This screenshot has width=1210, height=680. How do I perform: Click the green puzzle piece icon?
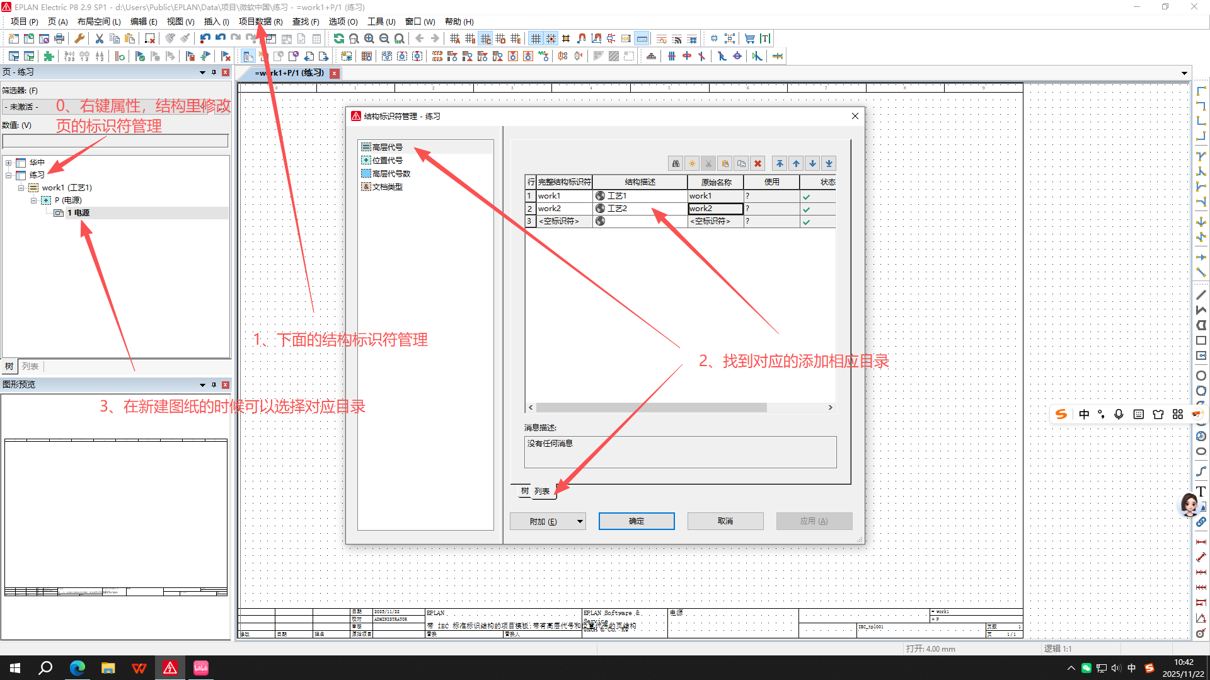pyautogui.click(x=49, y=57)
